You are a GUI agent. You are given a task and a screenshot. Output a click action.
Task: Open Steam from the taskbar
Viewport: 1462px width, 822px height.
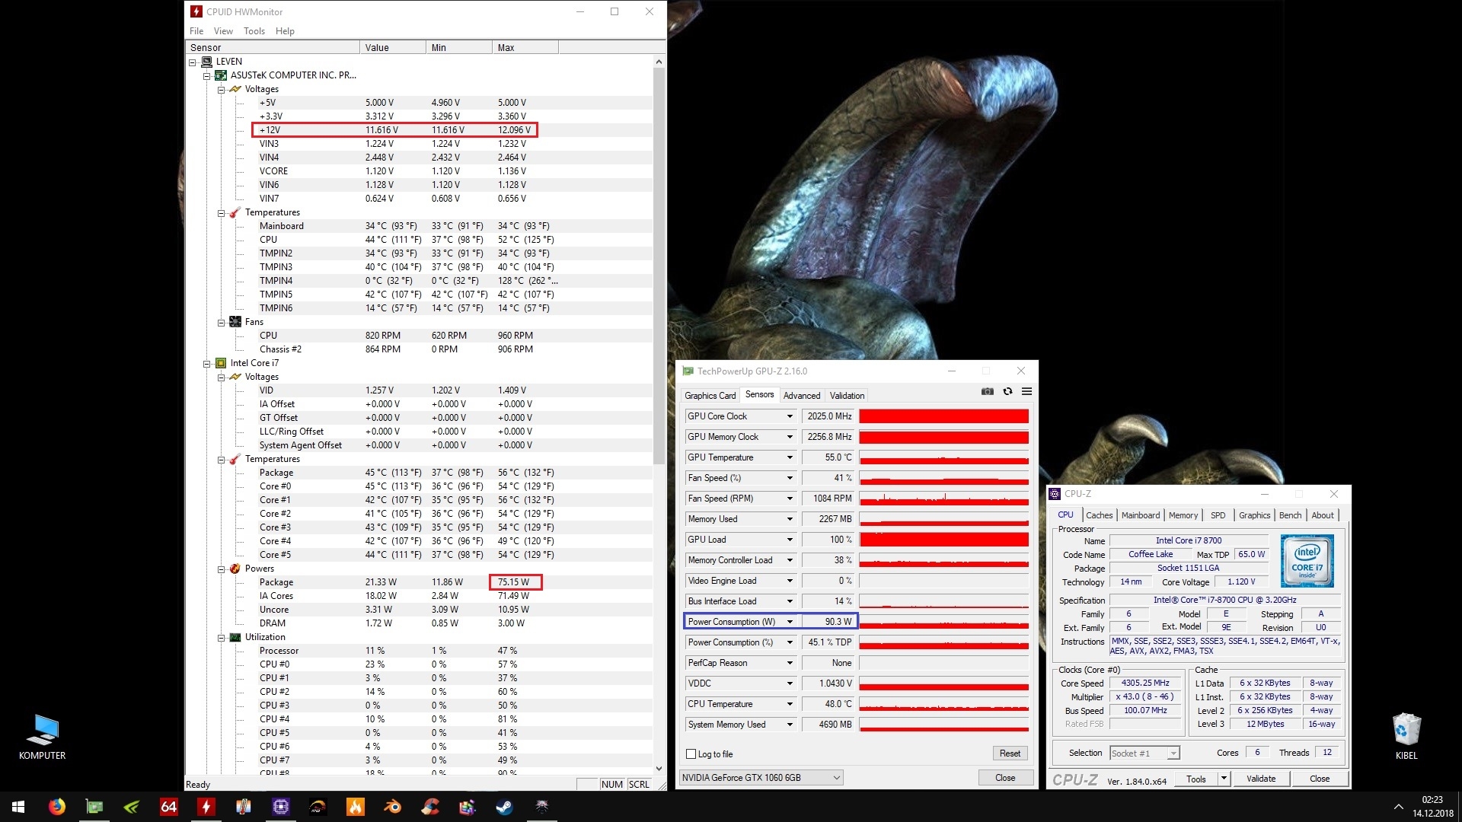pos(504,807)
